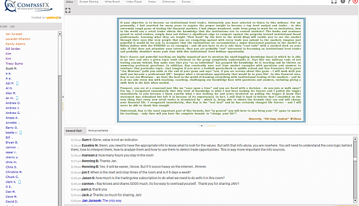This screenshot has height=206, width=359.
Task: Switch to the Slides tab
Action: point(70,2)
